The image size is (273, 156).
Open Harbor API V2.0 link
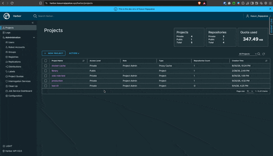click(x=12, y=151)
